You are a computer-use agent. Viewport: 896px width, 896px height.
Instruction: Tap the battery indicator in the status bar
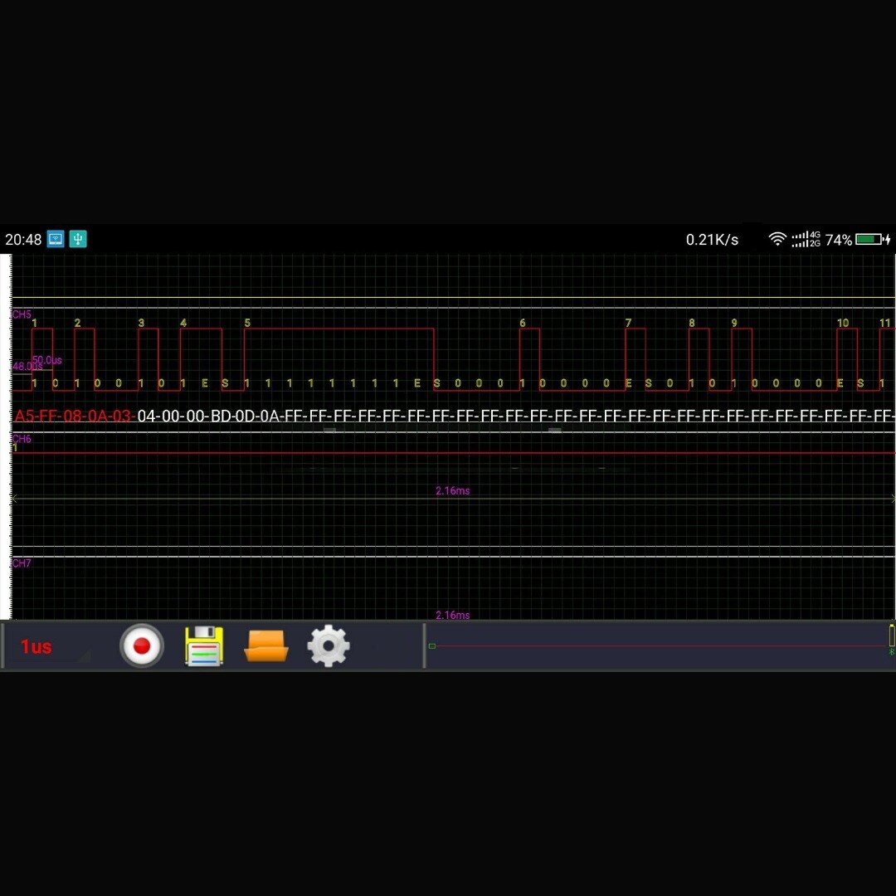point(868,239)
